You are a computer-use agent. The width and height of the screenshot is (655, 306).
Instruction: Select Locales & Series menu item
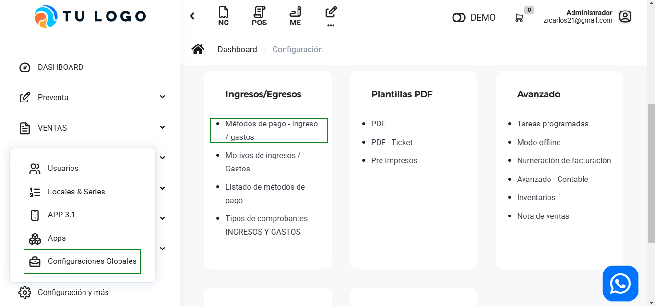(76, 192)
